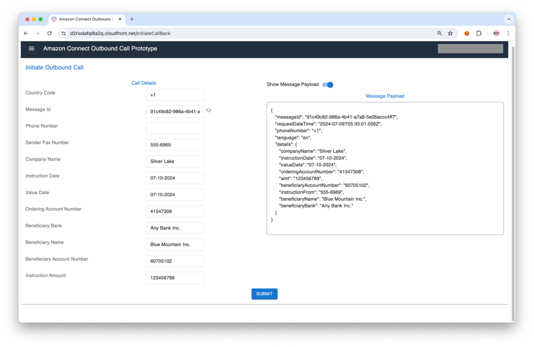Close the Amazon Connect Outbound tab
534x347 pixels.
(x=120, y=19)
